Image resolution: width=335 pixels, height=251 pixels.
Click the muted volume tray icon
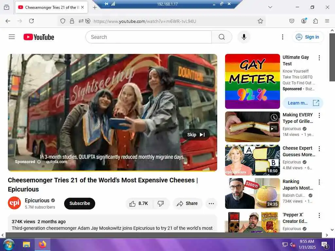pyautogui.click(x=292, y=244)
